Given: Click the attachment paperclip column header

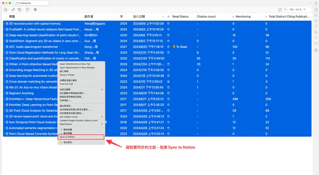Looking at the screenshot, I should click(168, 17).
